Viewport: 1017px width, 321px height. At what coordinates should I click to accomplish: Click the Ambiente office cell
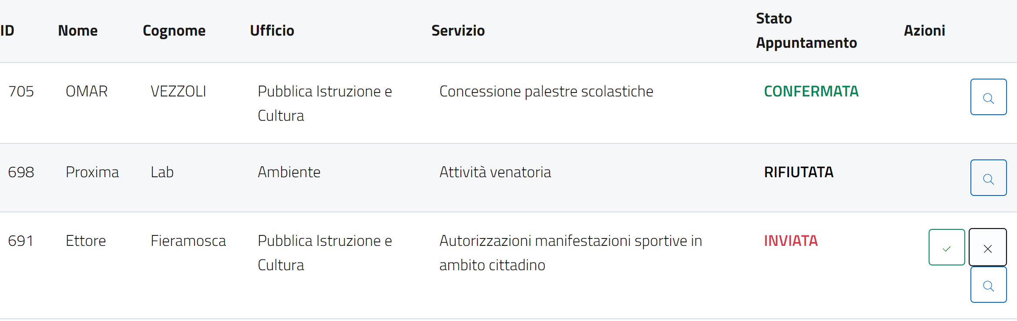pos(289,172)
